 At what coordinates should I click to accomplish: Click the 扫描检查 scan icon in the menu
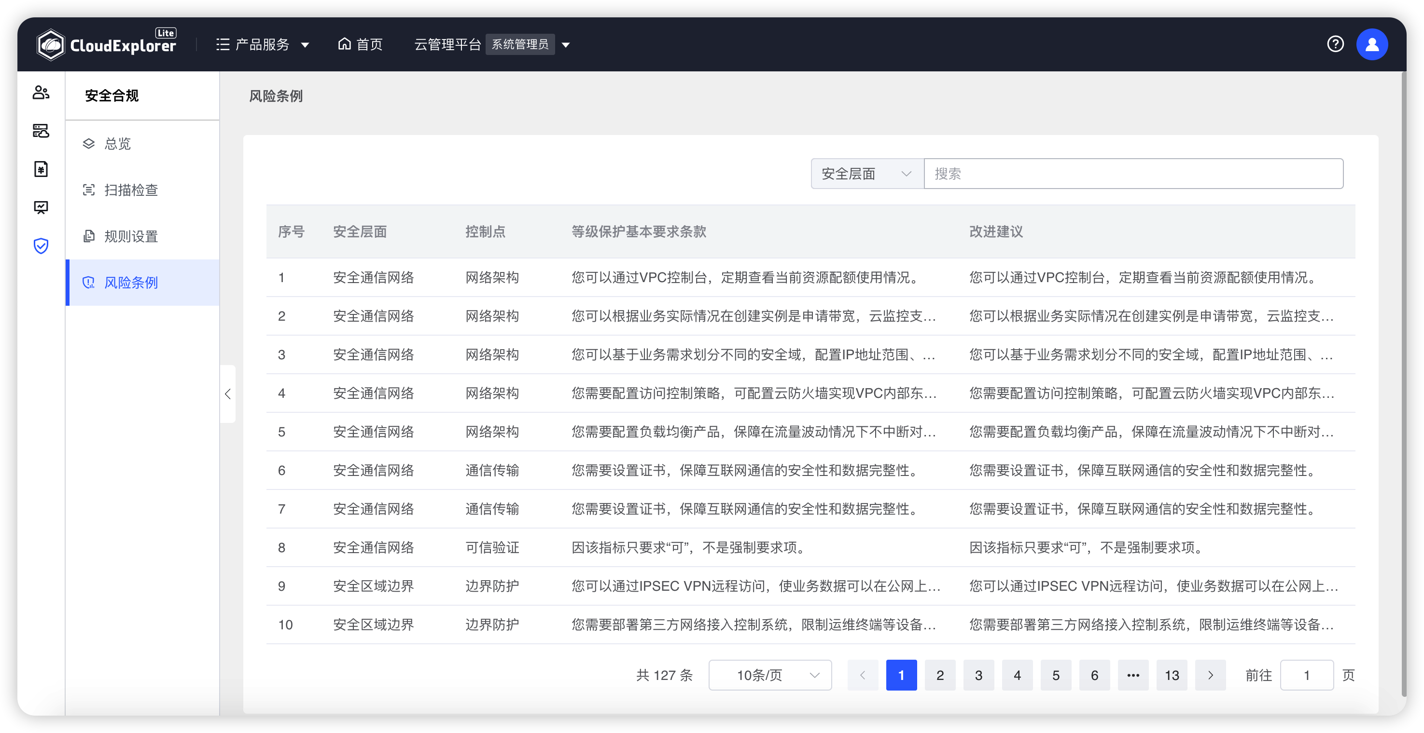point(89,190)
